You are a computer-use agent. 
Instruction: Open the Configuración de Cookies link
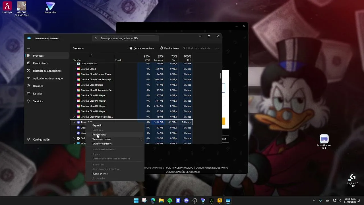tap(183, 172)
